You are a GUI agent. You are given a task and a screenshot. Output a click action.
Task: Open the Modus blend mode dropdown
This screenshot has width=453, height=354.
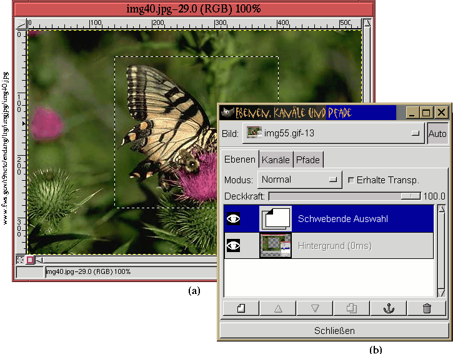(x=299, y=180)
